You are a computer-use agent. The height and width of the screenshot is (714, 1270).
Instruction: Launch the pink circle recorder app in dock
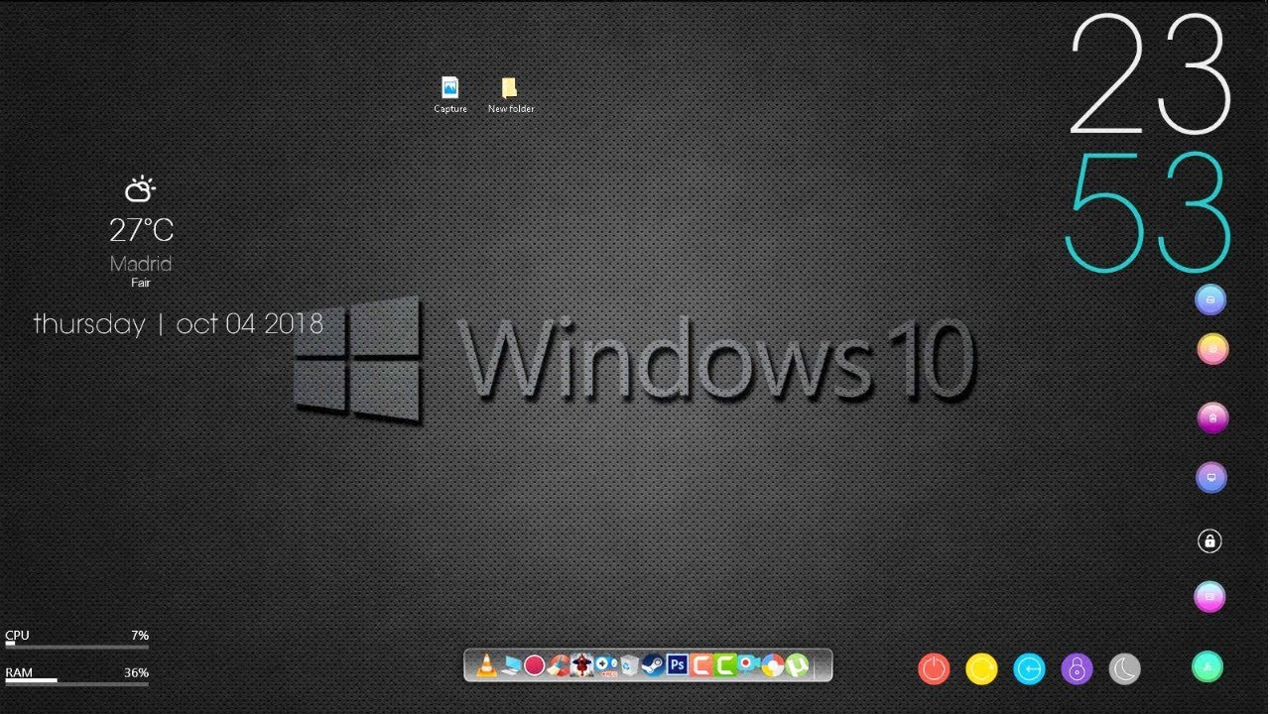[x=535, y=665]
